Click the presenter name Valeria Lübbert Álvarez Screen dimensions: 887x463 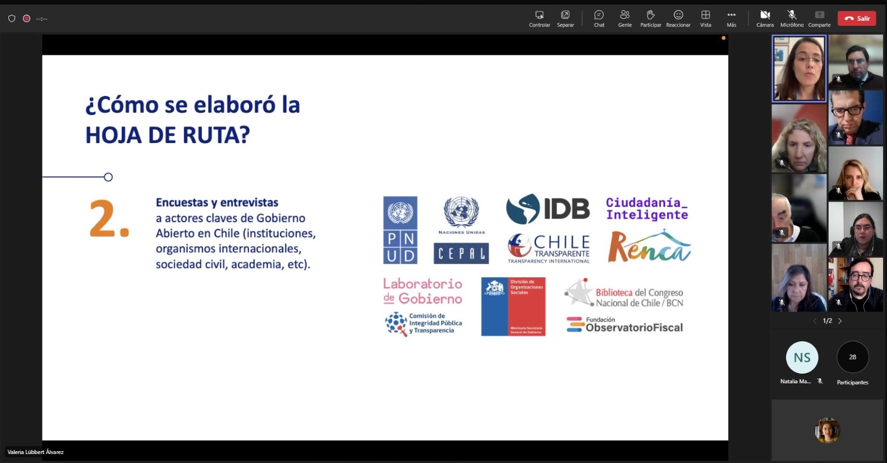pyautogui.click(x=35, y=452)
